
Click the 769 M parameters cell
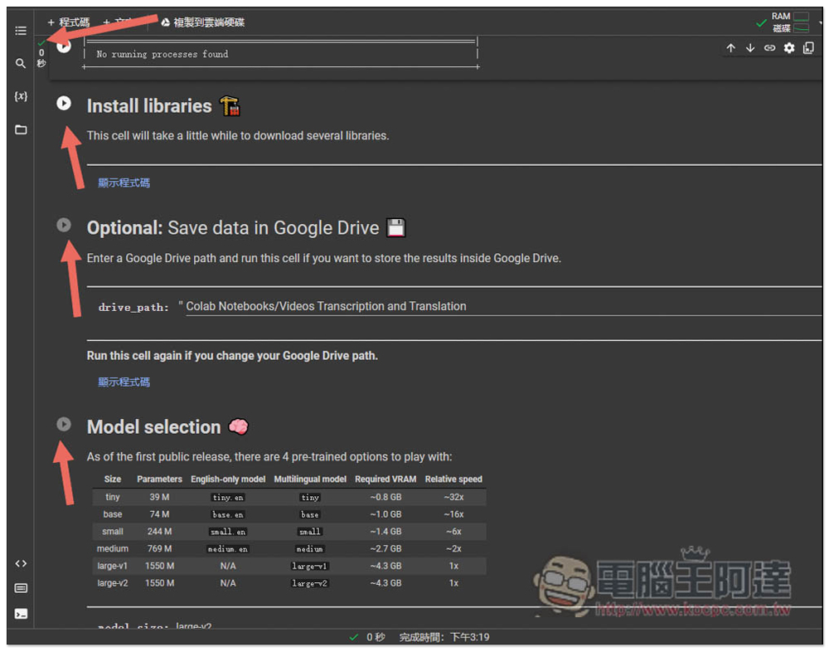(x=159, y=549)
